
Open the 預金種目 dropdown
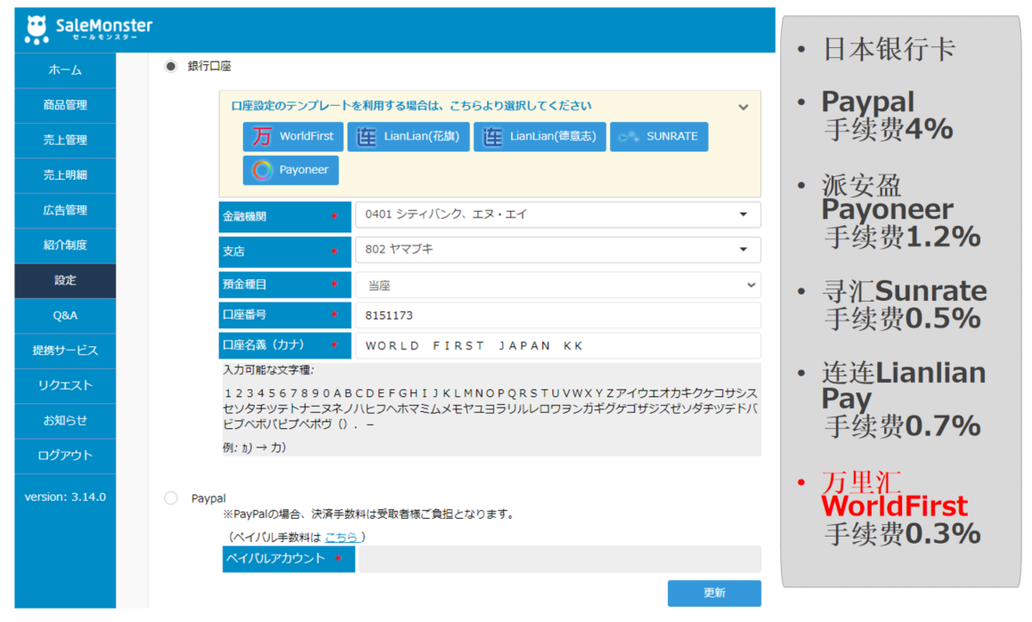click(558, 286)
